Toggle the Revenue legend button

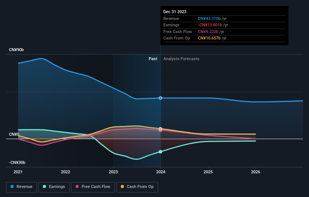(x=21, y=187)
